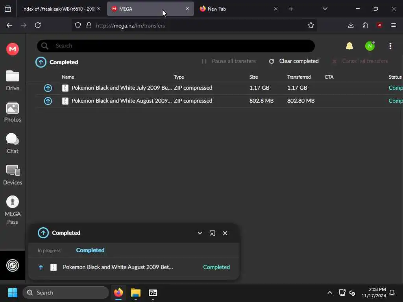This screenshot has height=302, width=403.
Task: Open the three-dot MEGA menu
Action: click(390, 46)
